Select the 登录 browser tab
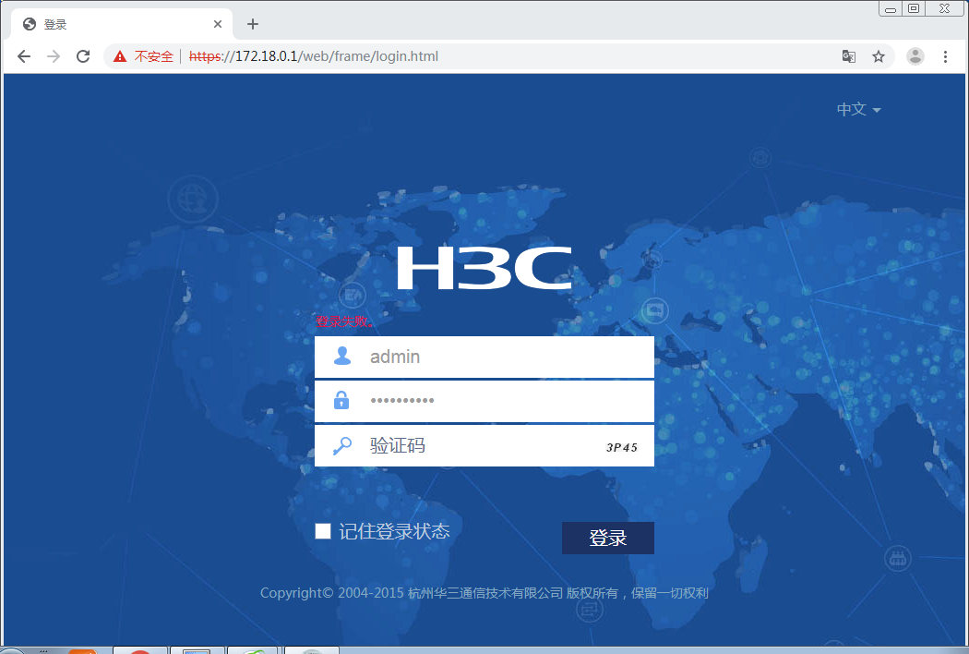The height and width of the screenshot is (654, 969). pos(121,24)
